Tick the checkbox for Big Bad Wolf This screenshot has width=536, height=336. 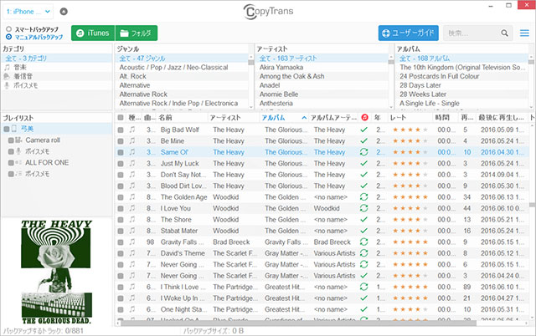[x=121, y=130]
